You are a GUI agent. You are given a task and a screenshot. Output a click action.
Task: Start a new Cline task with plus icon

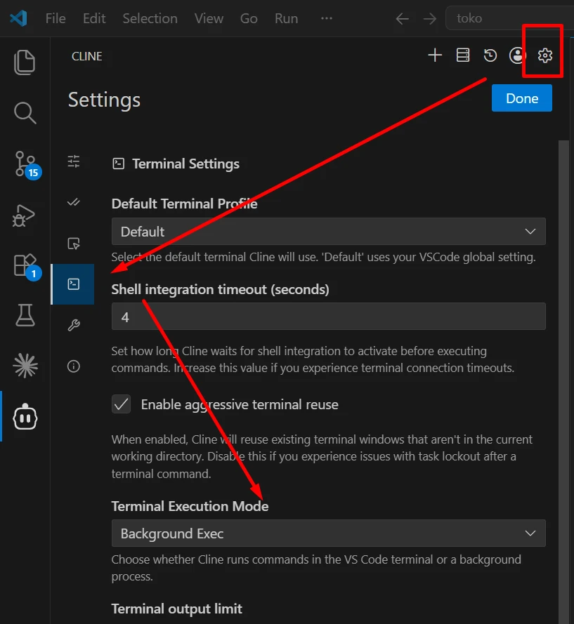pos(435,55)
